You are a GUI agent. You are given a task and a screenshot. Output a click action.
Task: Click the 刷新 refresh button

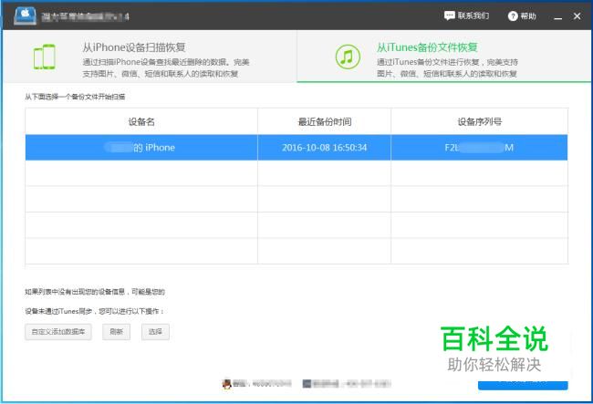point(117,332)
